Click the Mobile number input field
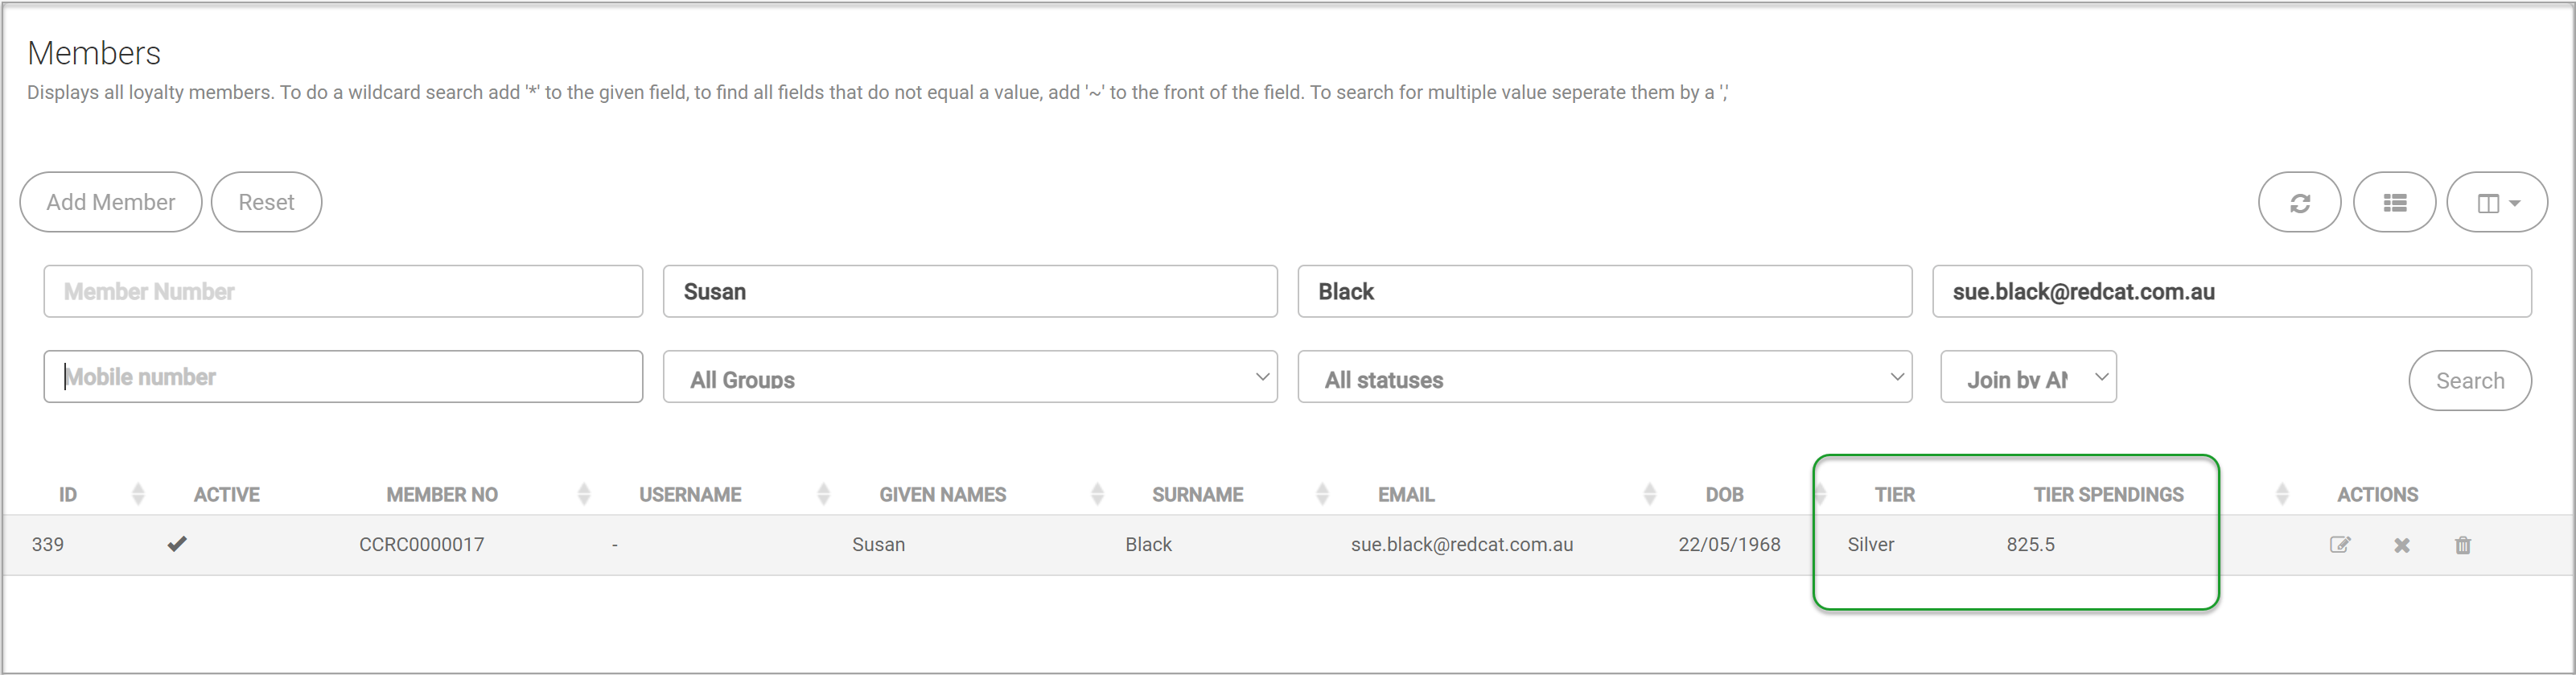Viewport: 2576px width, 675px height. (343, 377)
